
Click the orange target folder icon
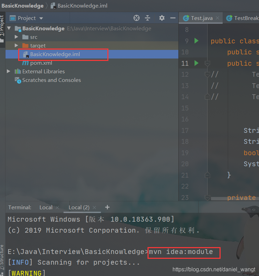click(x=25, y=45)
